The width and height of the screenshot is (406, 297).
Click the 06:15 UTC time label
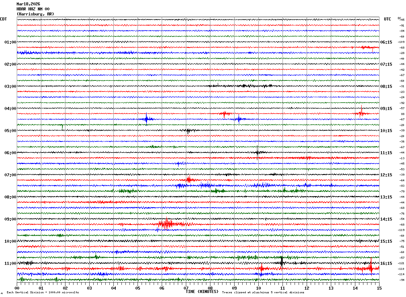[x=386, y=42]
